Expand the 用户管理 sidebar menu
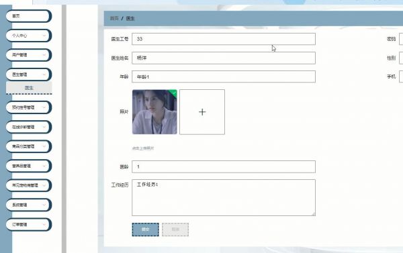Viewport: 403px width, 253px height. [x=28, y=55]
